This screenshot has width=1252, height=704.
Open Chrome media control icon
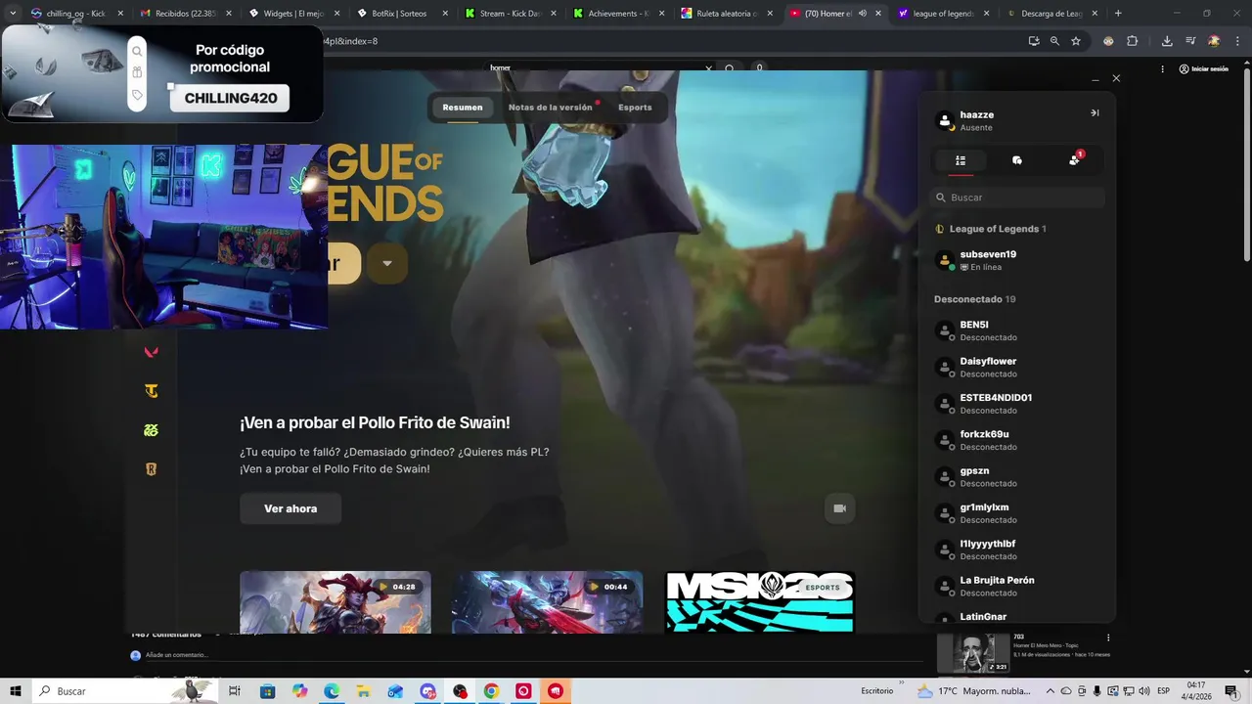point(1190,41)
